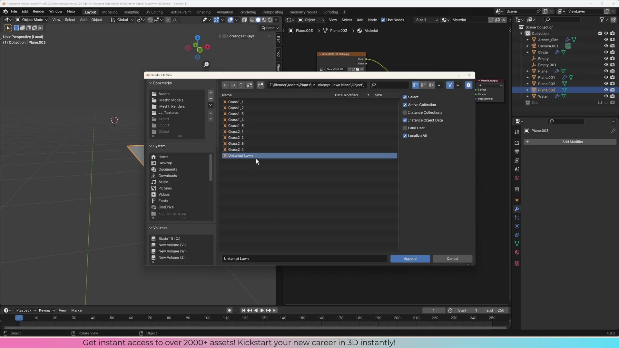Screen dimensions: 619x348
Task: Click the viewport zoom magnifier gizmo
Action: click(x=206, y=65)
